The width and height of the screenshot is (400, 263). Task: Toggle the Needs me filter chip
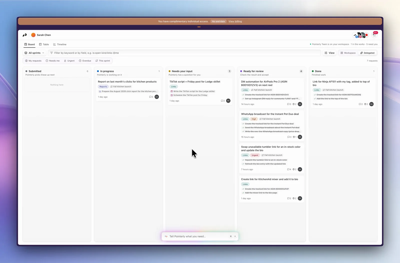pyautogui.click(x=52, y=61)
